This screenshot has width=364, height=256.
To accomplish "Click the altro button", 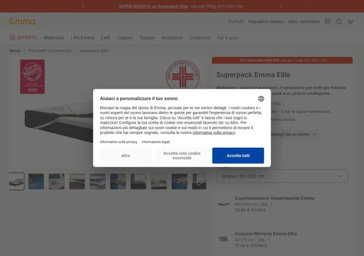I will click(x=126, y=155).
